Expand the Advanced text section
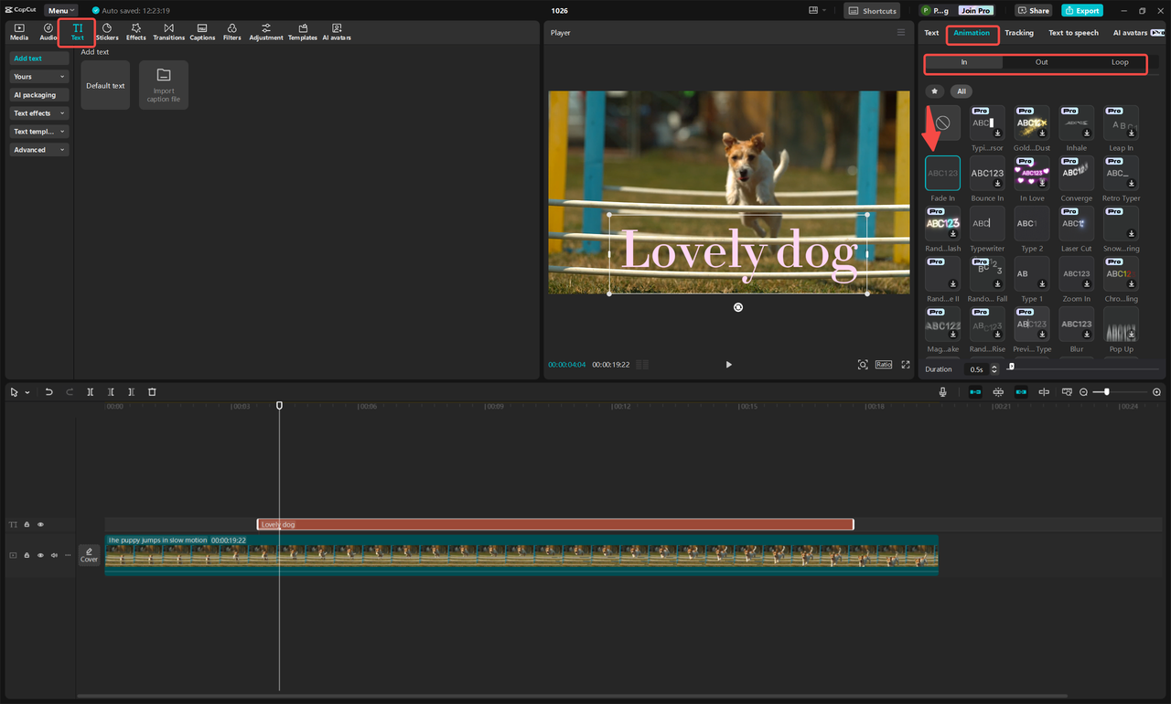 [38, 150]
